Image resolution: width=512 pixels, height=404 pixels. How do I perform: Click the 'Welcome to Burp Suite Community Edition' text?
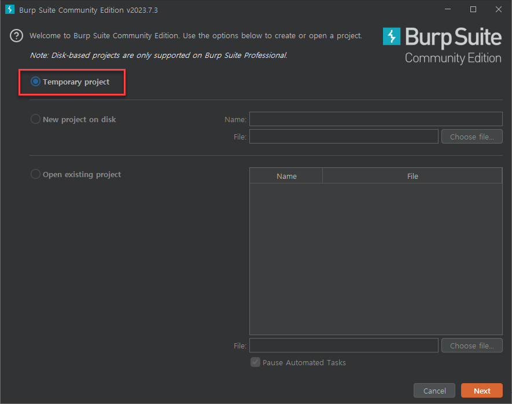click(x=196, y=36)
